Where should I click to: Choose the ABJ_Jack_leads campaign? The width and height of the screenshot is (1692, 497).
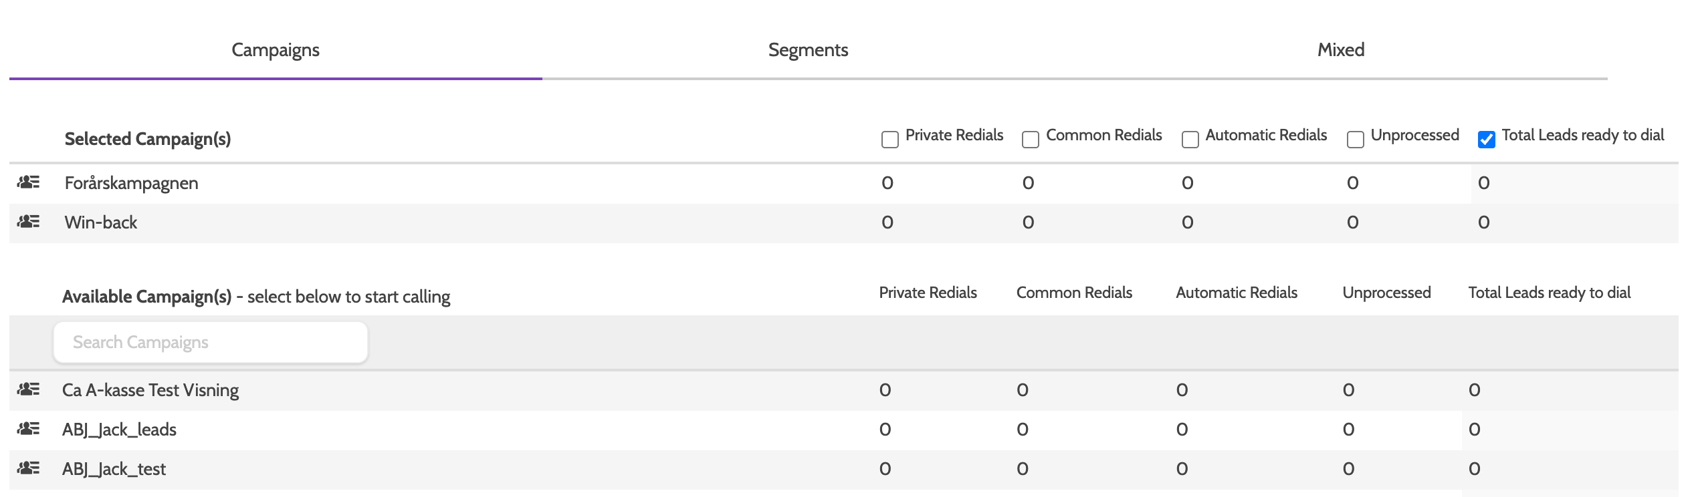coord(119,430)
